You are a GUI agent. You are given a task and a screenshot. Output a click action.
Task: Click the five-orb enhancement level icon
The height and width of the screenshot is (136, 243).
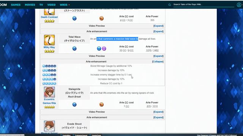tap(49, 83)
